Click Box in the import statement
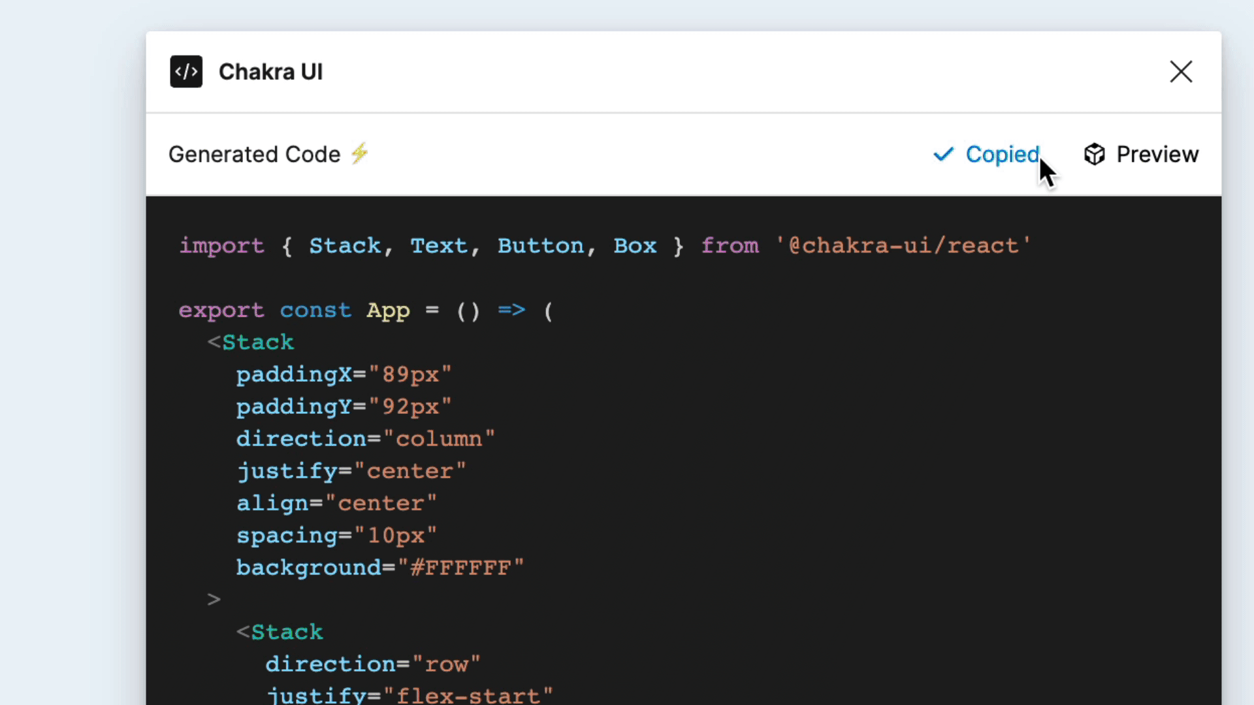 (635, 245)
